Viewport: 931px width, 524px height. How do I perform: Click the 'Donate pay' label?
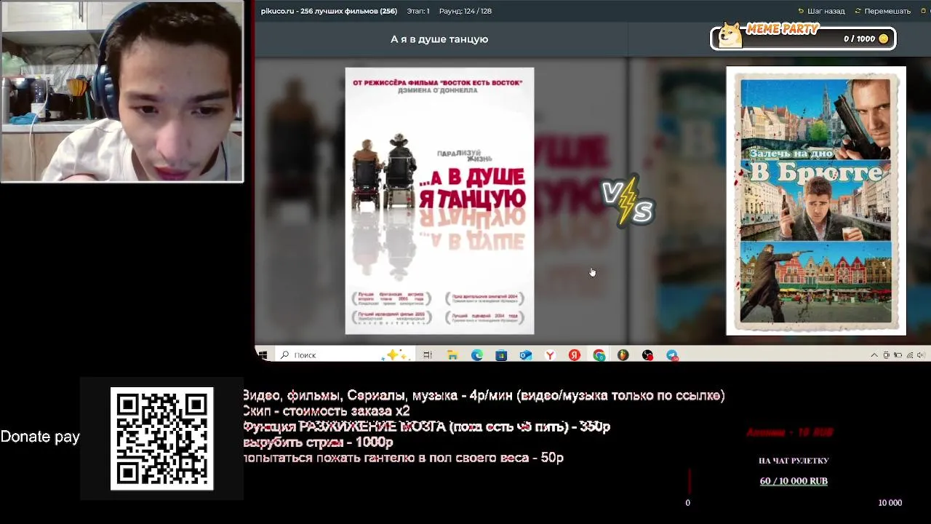[x=40, y=437]
